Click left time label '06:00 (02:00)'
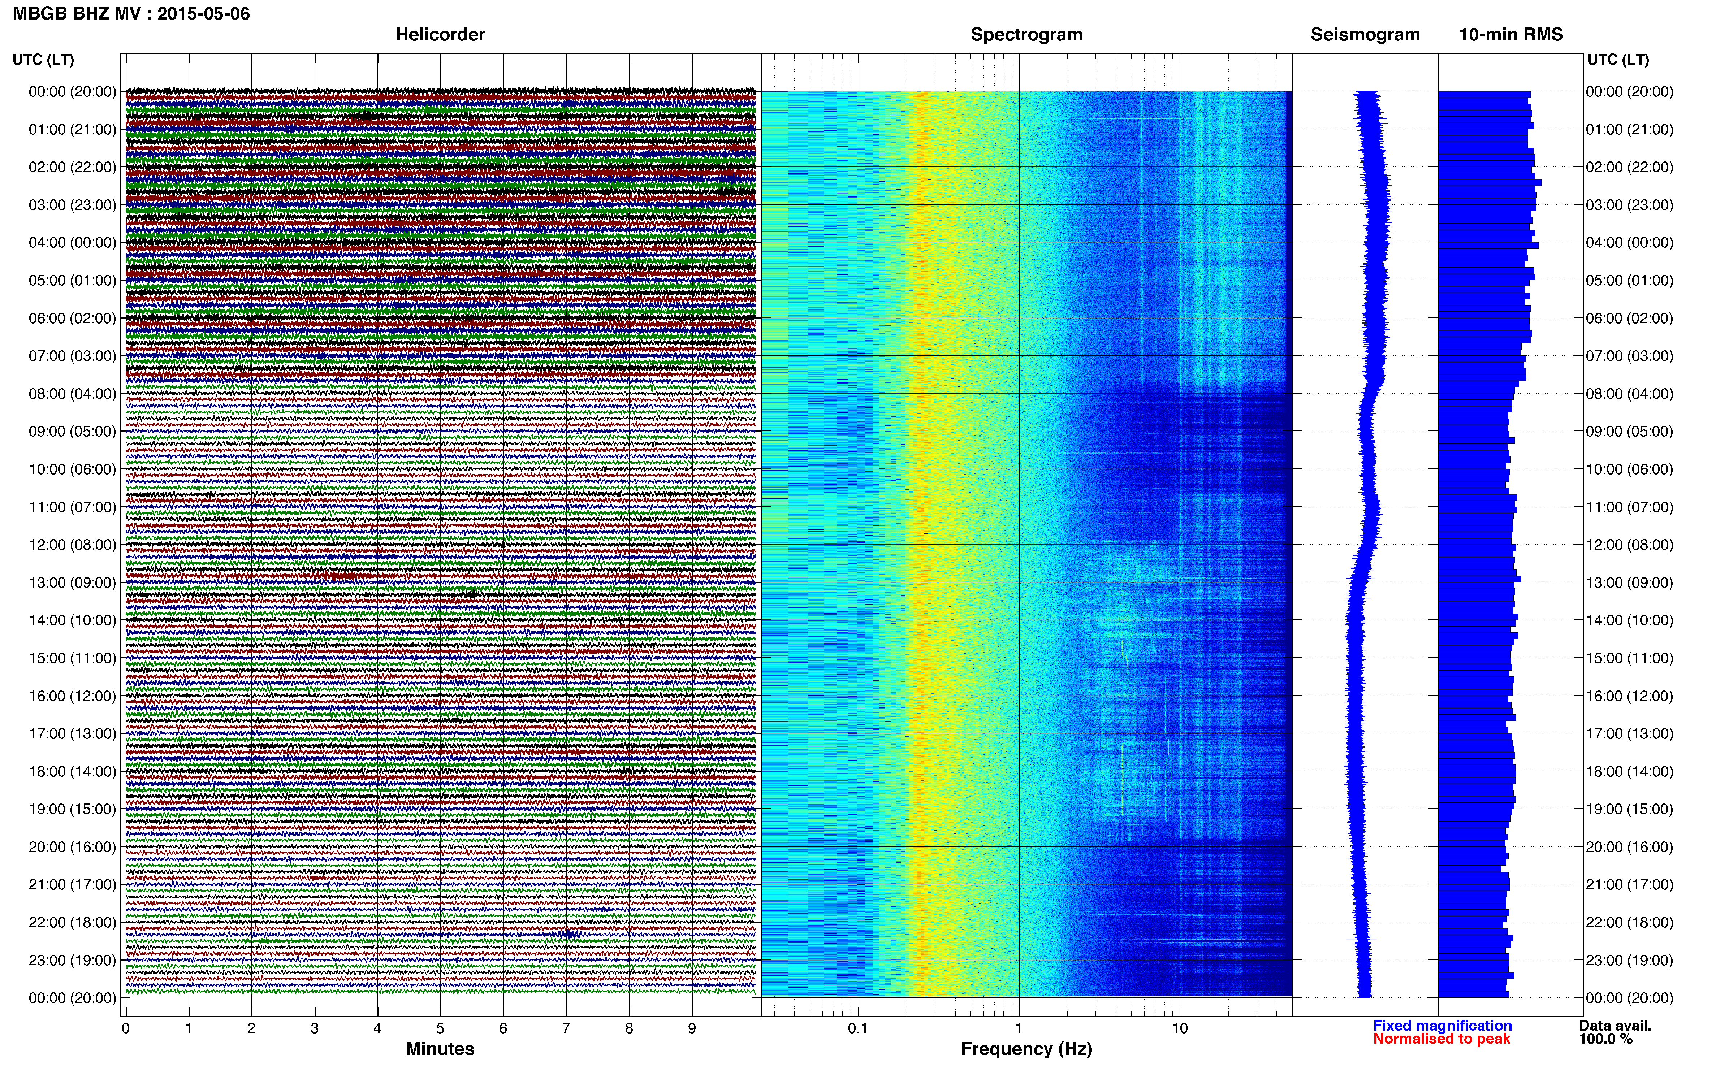 pos(72,318)
